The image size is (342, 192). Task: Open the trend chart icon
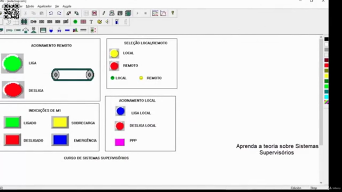155,13
